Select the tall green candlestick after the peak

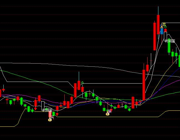tap(169, 46)
